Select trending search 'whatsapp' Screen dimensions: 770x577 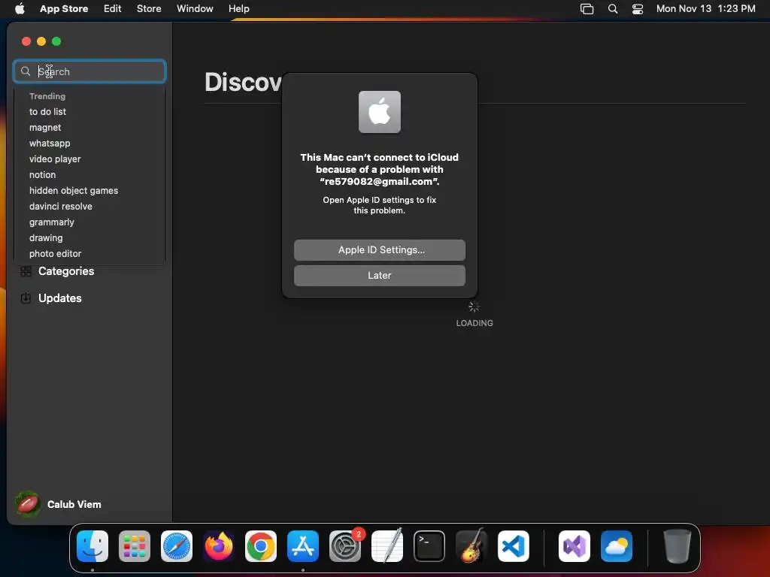50,143
